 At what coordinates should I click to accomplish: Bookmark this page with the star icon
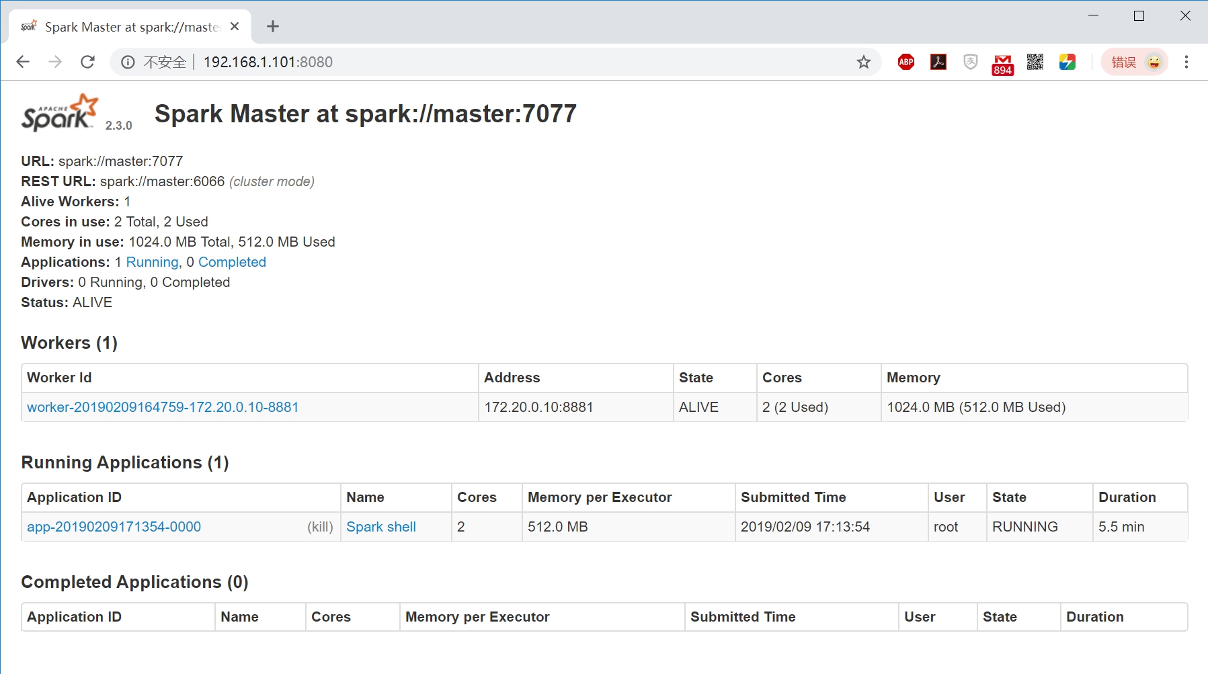pos(864,62)
